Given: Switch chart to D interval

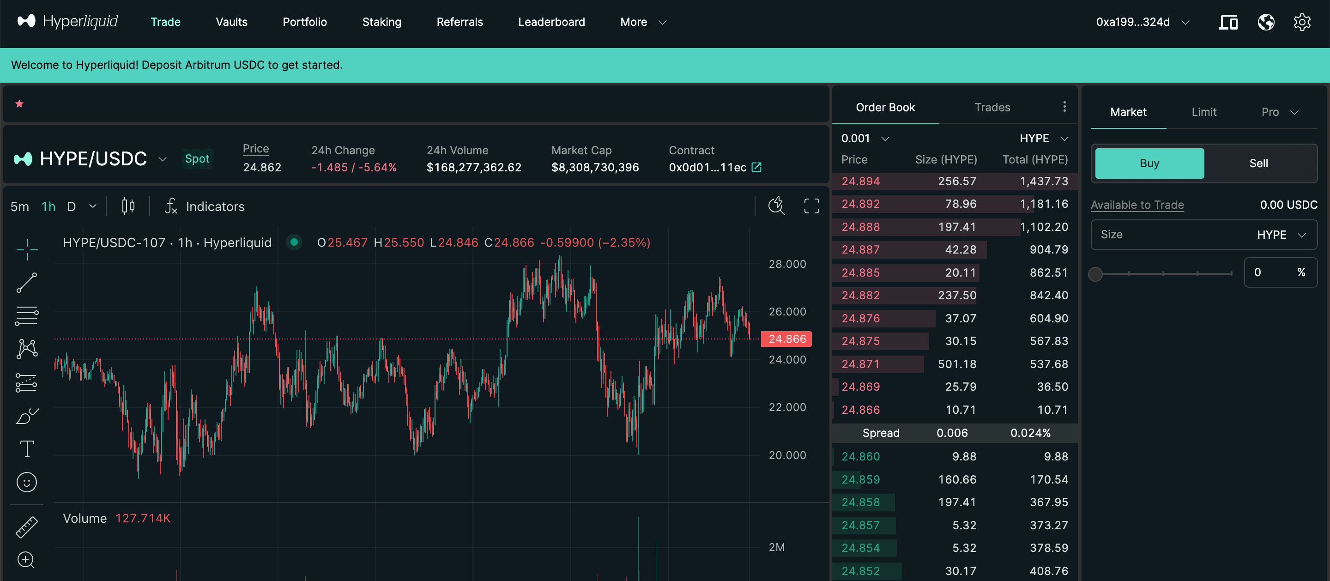Looking at the screenshot, I should 71,206.
